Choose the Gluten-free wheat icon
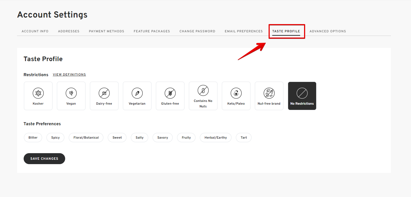The image size is (411, 197). [x=170, y=93]
